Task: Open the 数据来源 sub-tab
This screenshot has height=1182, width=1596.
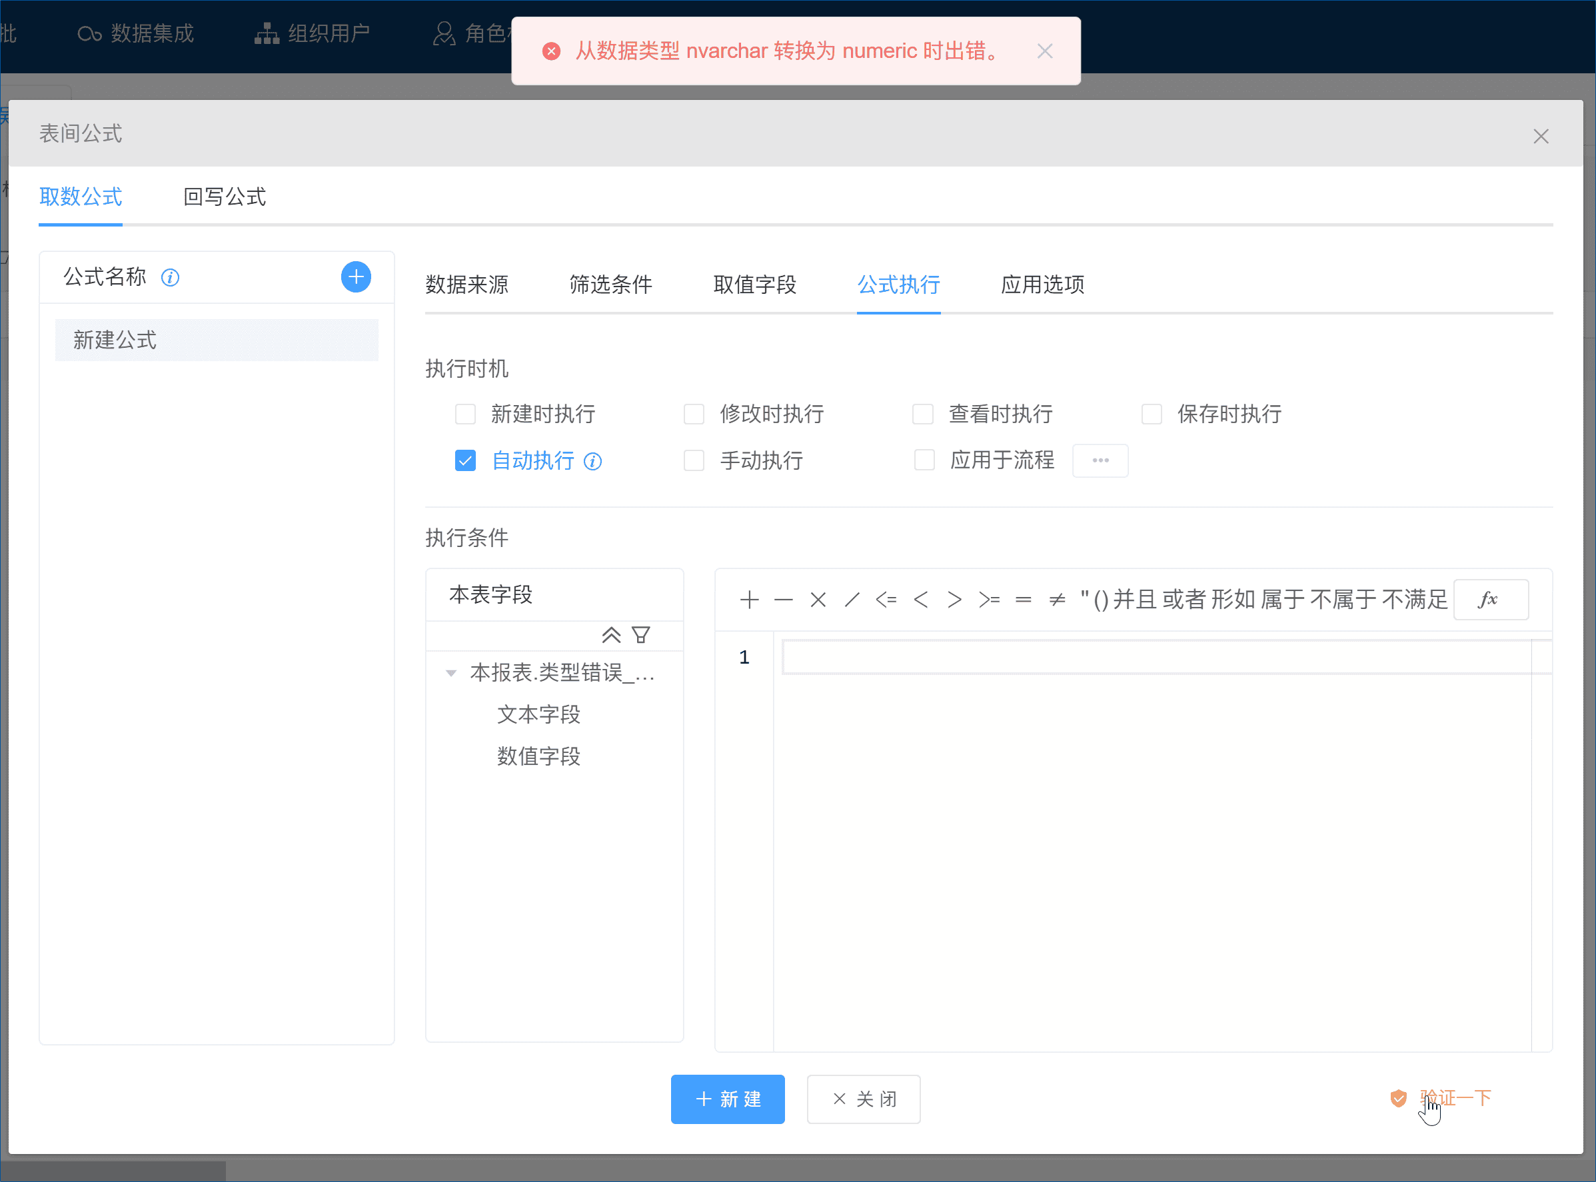Action: click(466, 285)
